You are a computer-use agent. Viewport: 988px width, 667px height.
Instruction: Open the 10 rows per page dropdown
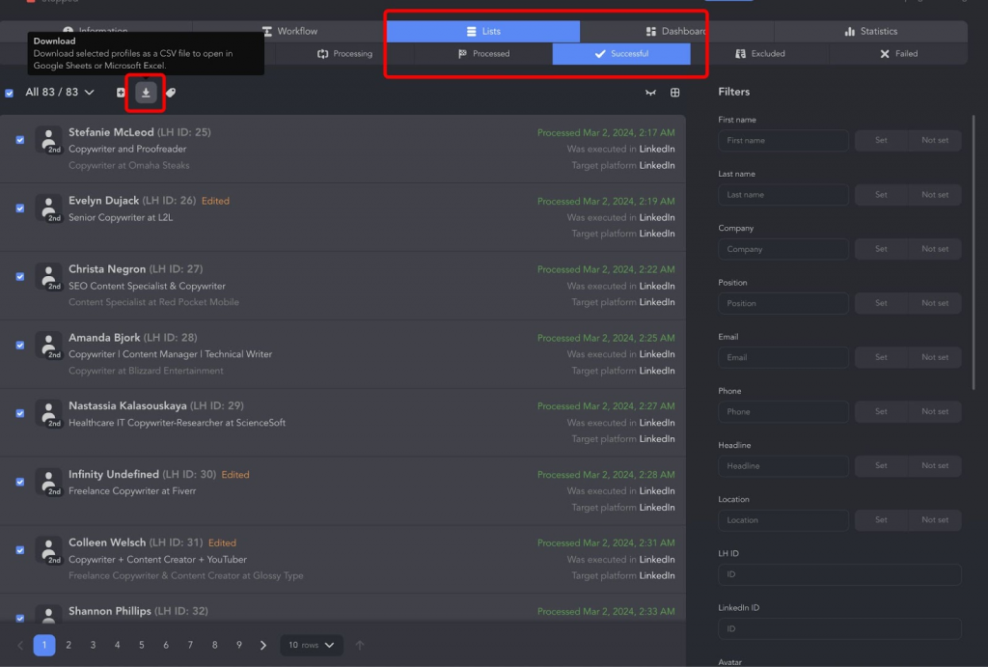point(313,645)
